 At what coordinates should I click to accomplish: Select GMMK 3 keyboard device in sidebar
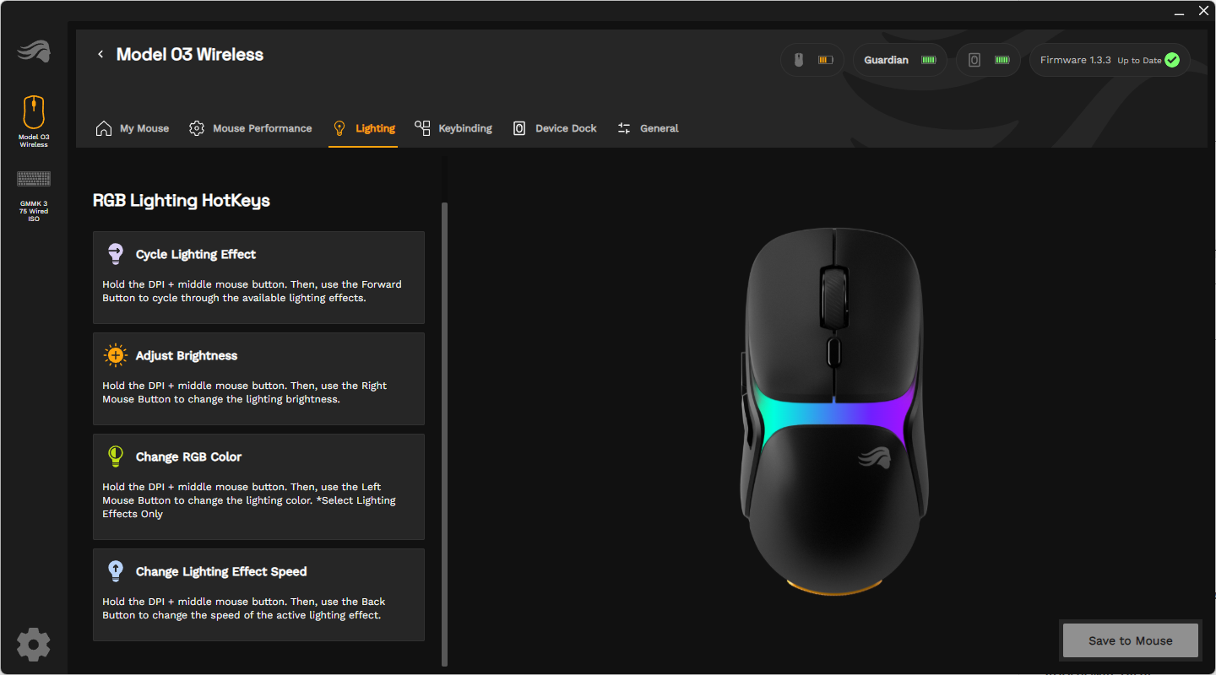tap(34, 196)
